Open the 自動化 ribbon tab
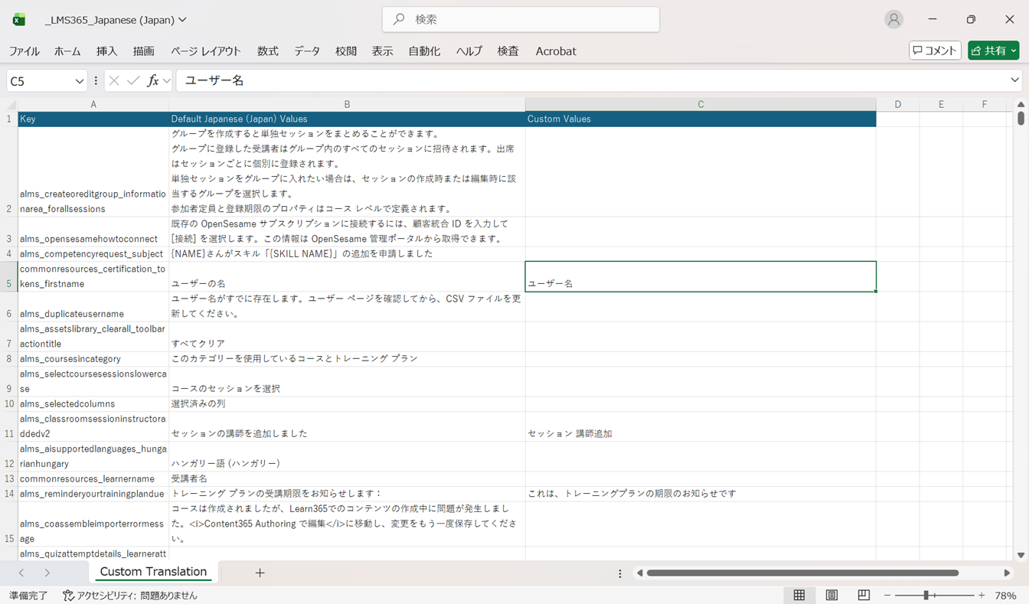Screen dimensions: 1029x604 pos(424,51)
